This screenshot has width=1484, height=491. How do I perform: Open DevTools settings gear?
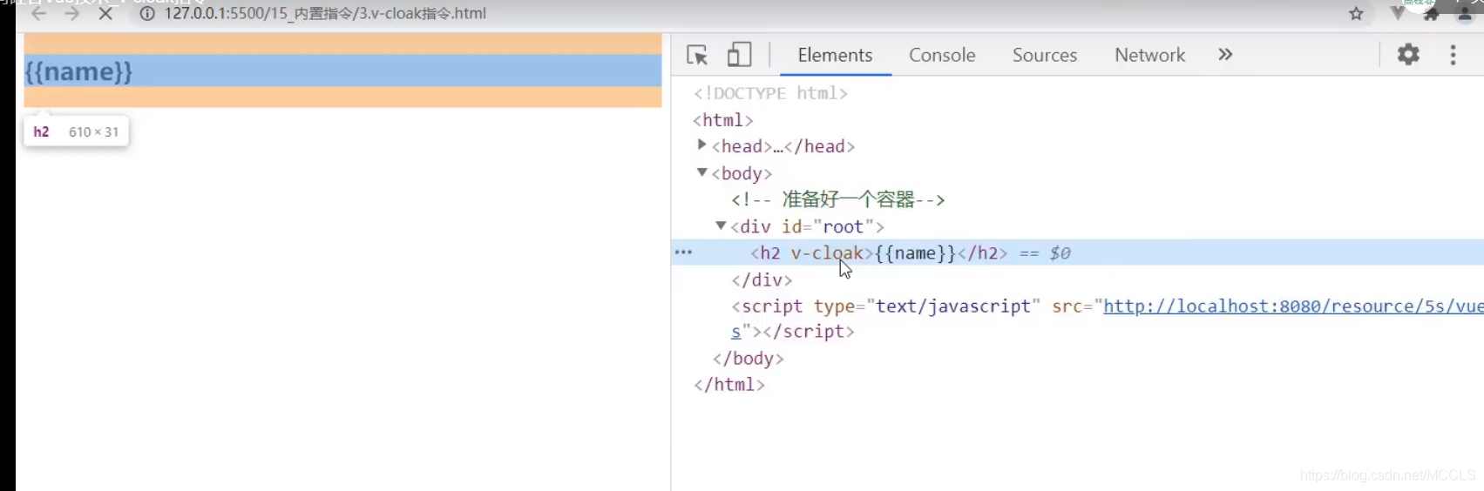point(1408,55)
